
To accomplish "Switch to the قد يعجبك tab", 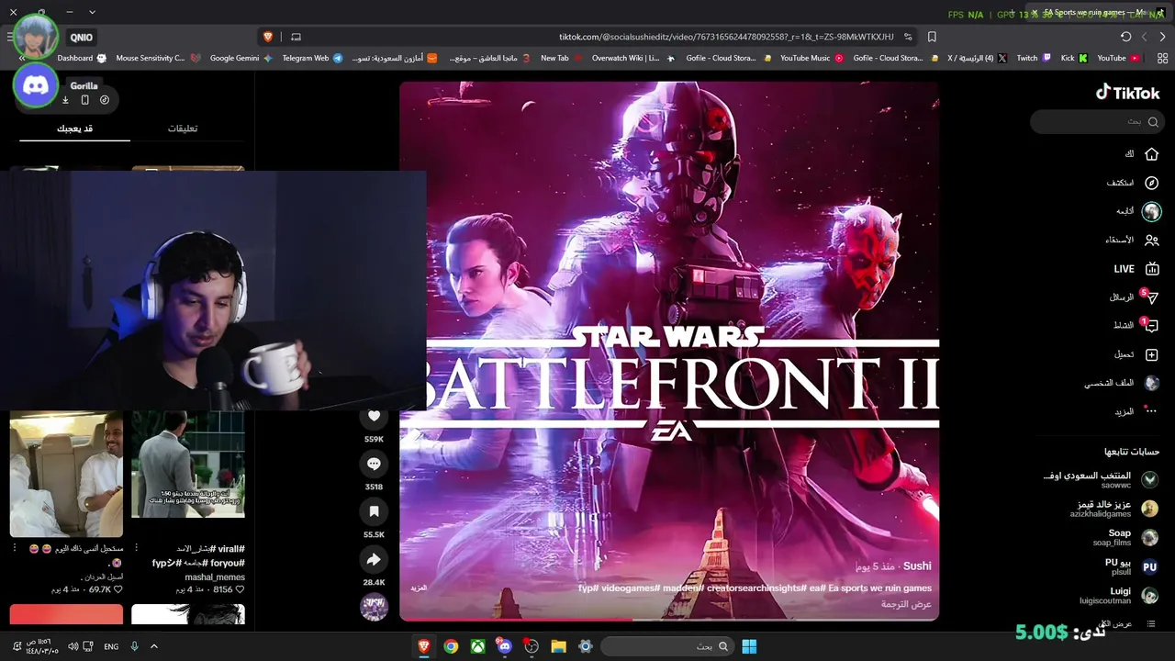I will coord(75,129).
